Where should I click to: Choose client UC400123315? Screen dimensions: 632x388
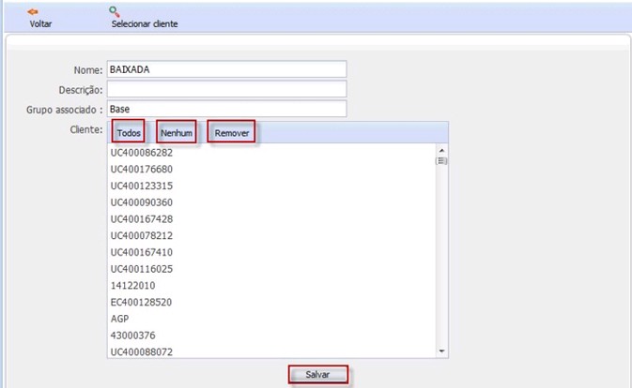[x=142, y=186]
